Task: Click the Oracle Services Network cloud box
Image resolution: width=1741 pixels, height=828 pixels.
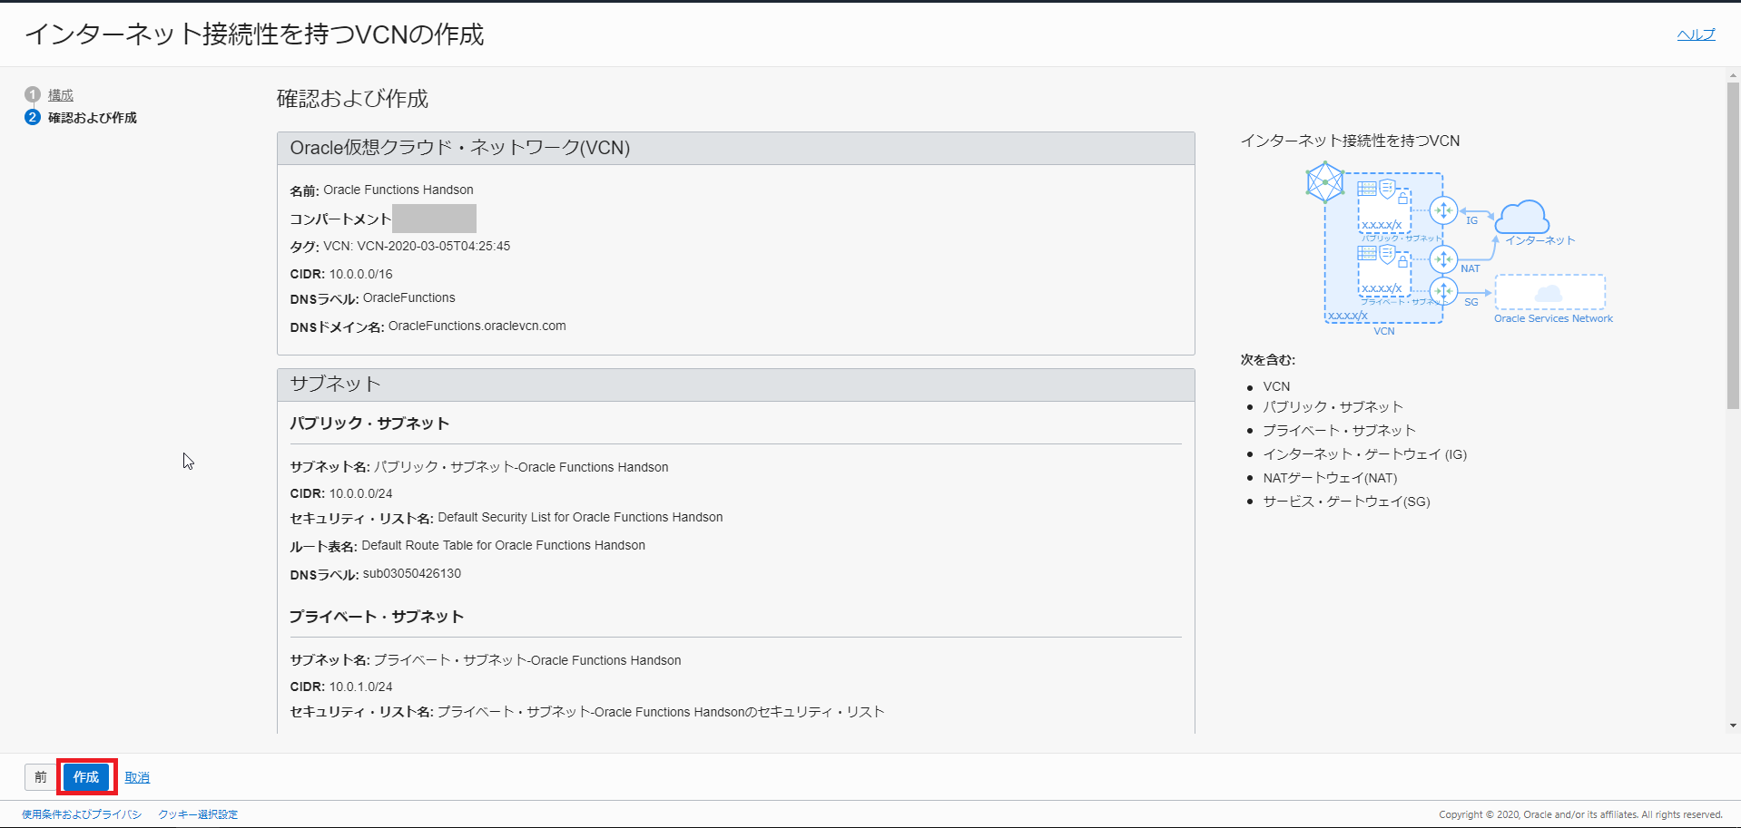Action: coord(1549,293)
